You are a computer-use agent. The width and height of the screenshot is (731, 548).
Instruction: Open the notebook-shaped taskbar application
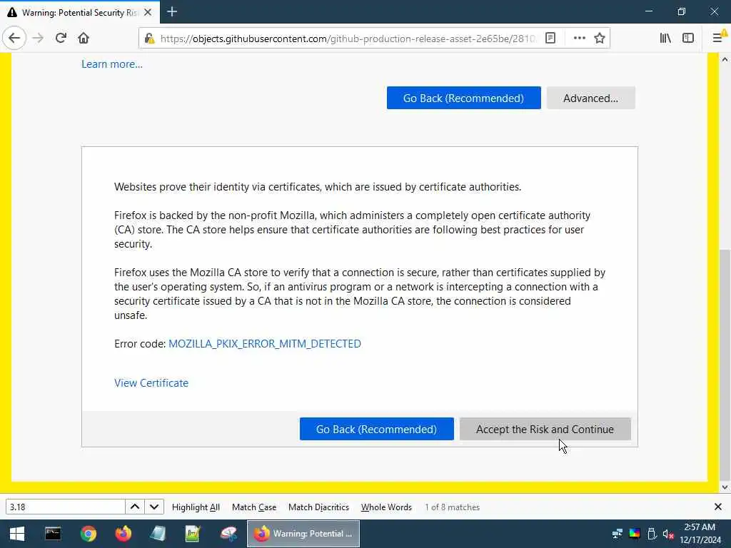[158, 534]
